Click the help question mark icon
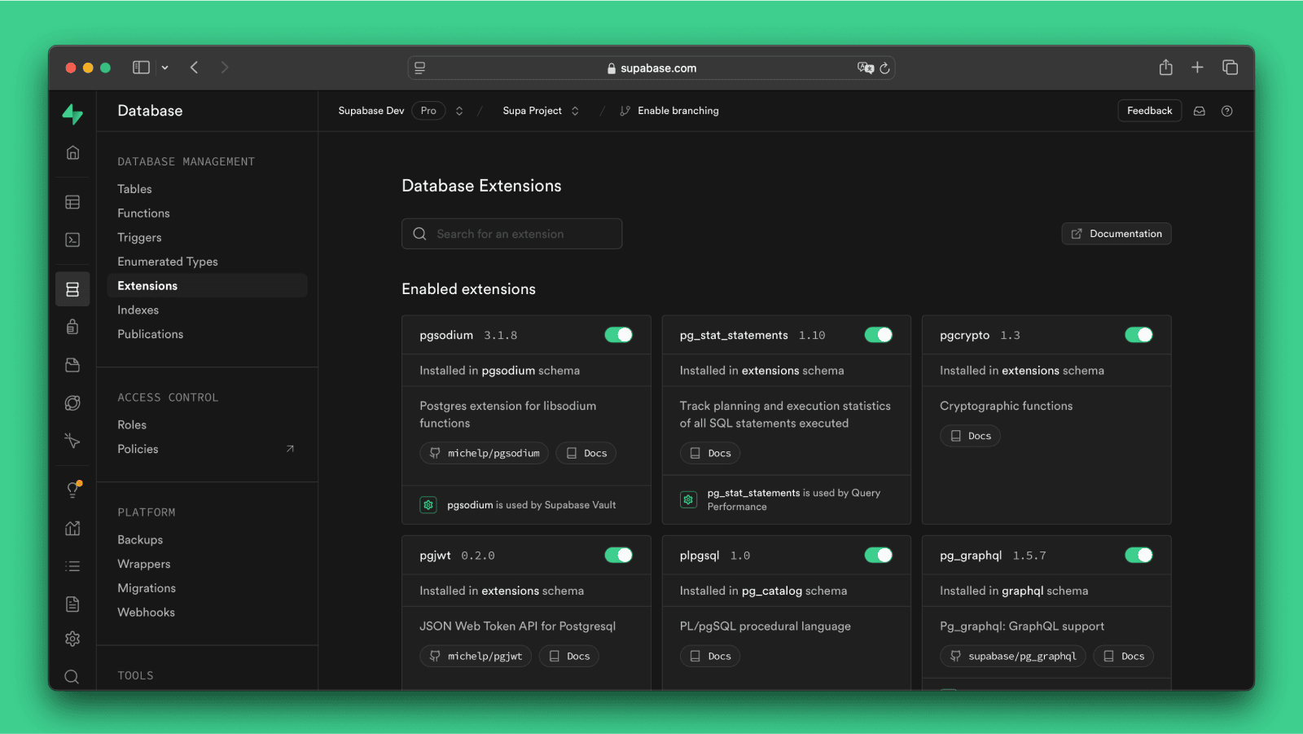Image resolution: width=1303 pixels, height=734 pixels. tap(1226, 111)
